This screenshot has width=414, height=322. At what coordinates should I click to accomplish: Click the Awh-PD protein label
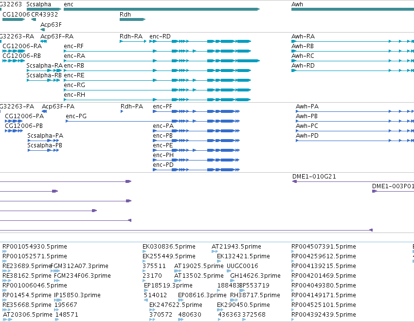point(307,136)
